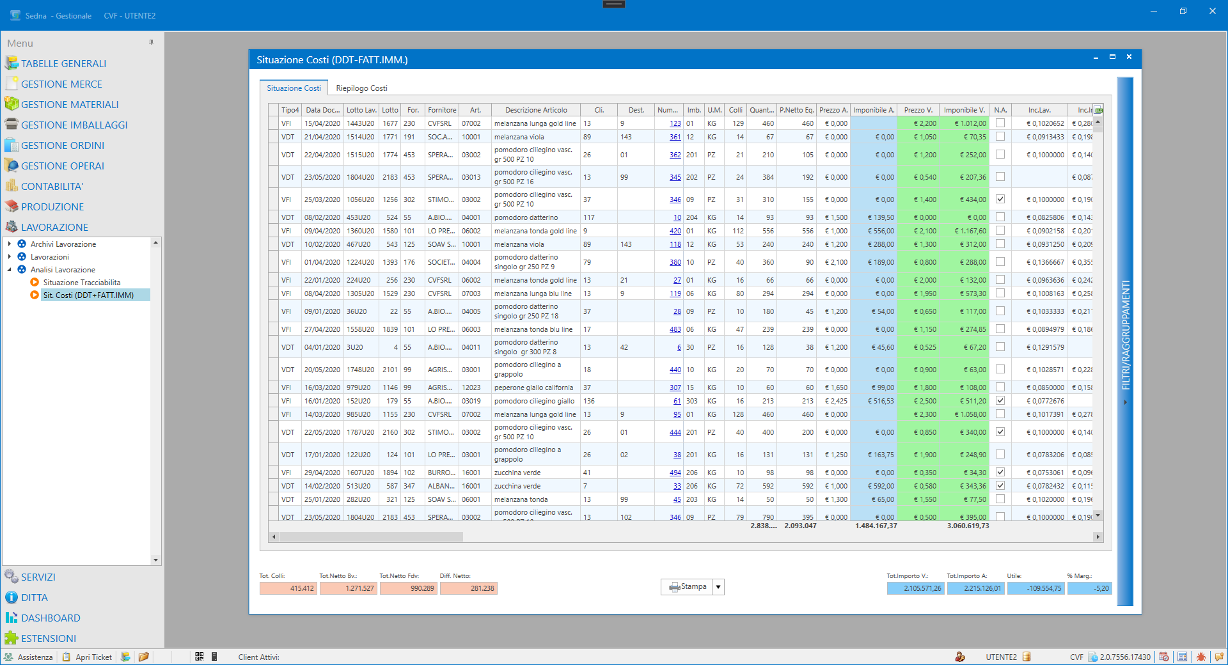Viewport: 1228px width, 665px height.
Task: Click the grid column chooser icon
Action: point(1098,110)
